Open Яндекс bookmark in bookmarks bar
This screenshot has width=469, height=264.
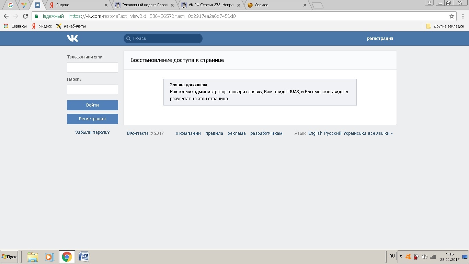(42, 26)
